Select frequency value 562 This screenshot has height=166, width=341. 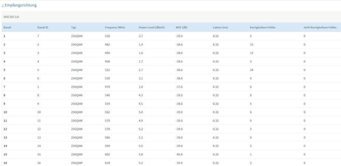tap(107, 112)
